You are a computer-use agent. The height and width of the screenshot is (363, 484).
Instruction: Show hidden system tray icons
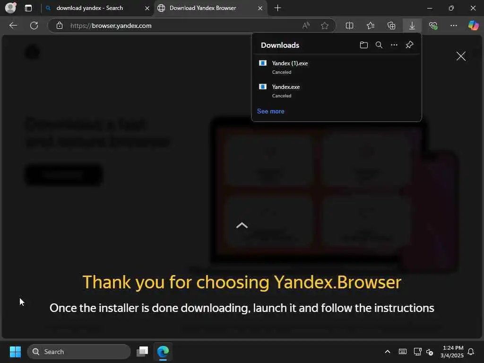click(x=388, y=352)
